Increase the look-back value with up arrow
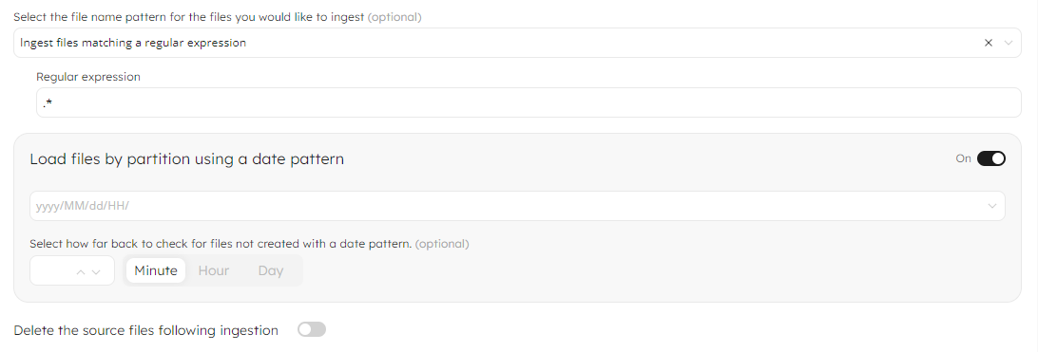Image resolution: width=1038 pixels, height=352 pixels. pyautogui.click(x=81, y=271)
